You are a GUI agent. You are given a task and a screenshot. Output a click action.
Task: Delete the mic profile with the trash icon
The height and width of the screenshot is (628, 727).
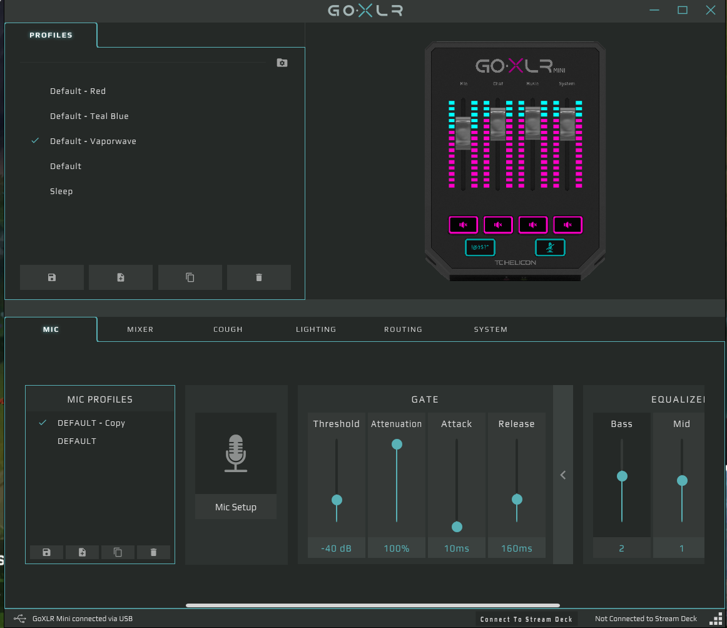pyautogui.click(x=153, y=552)
